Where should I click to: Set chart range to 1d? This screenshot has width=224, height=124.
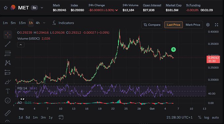tap(20, 117)
